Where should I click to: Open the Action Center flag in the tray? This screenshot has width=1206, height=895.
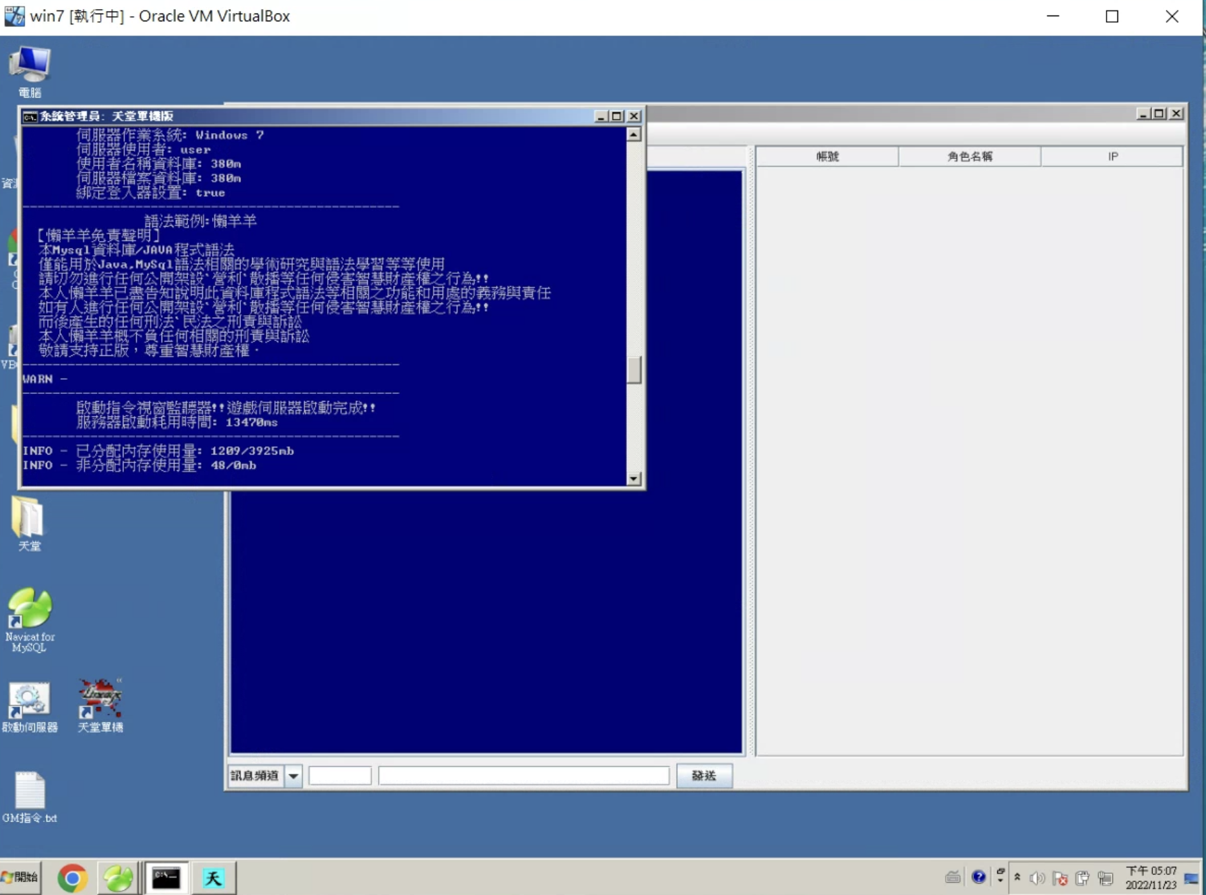pos(1060,878)
